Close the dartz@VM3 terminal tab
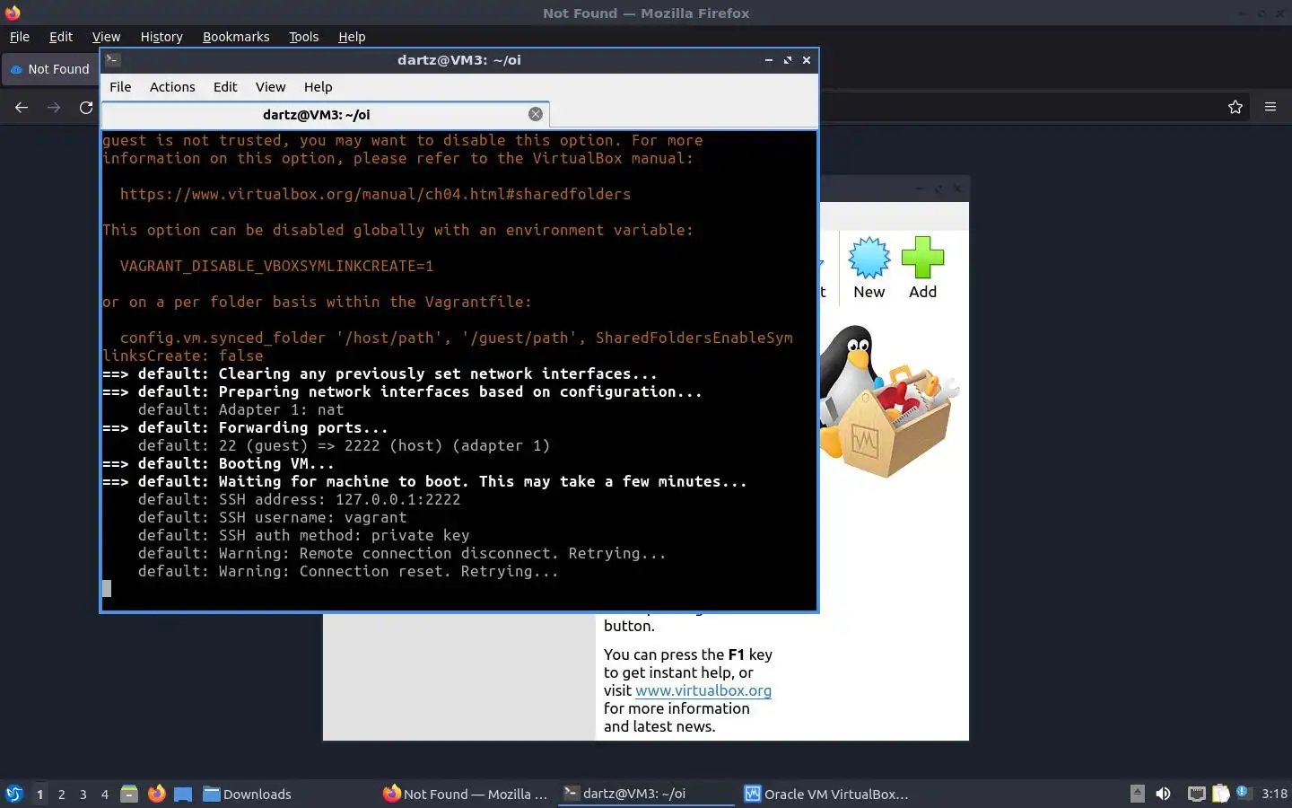 click(536, 114)
